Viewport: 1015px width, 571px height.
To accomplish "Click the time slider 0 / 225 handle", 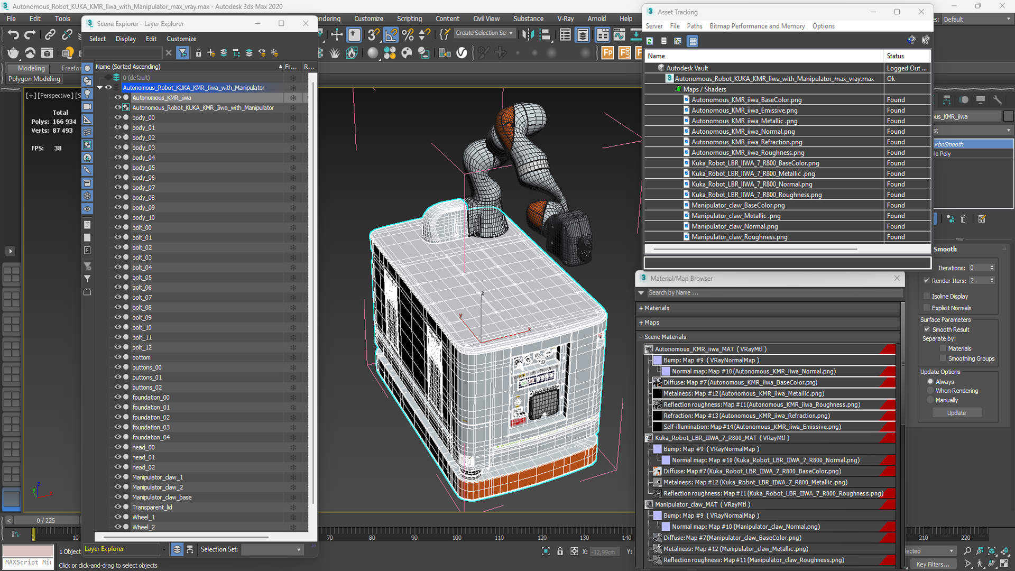I will click(45, 520).
